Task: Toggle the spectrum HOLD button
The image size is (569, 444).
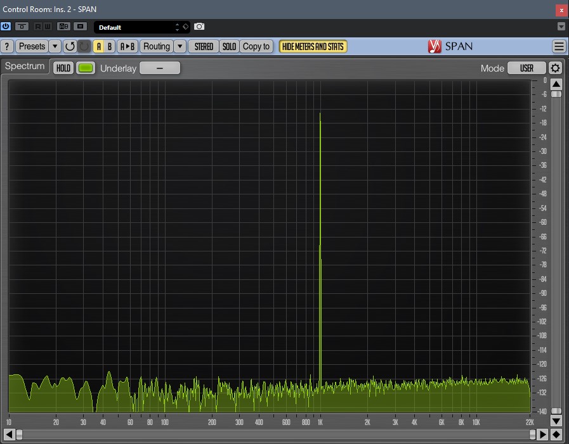Action: pyautogui.click(x=63, y=68)
